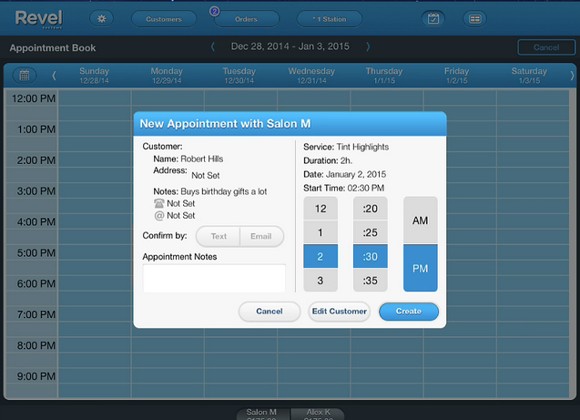
Task: Click customer name Robert Hills
Action: click(201, 159)
